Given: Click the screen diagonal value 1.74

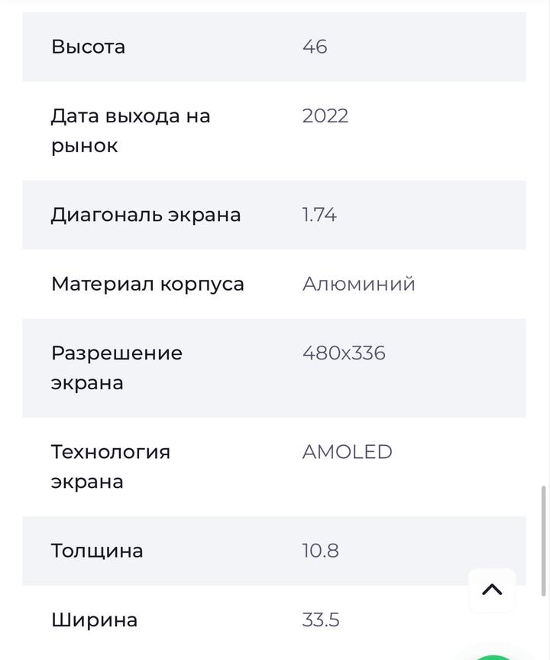Looking at the screenshot, I should coord(319,215).
